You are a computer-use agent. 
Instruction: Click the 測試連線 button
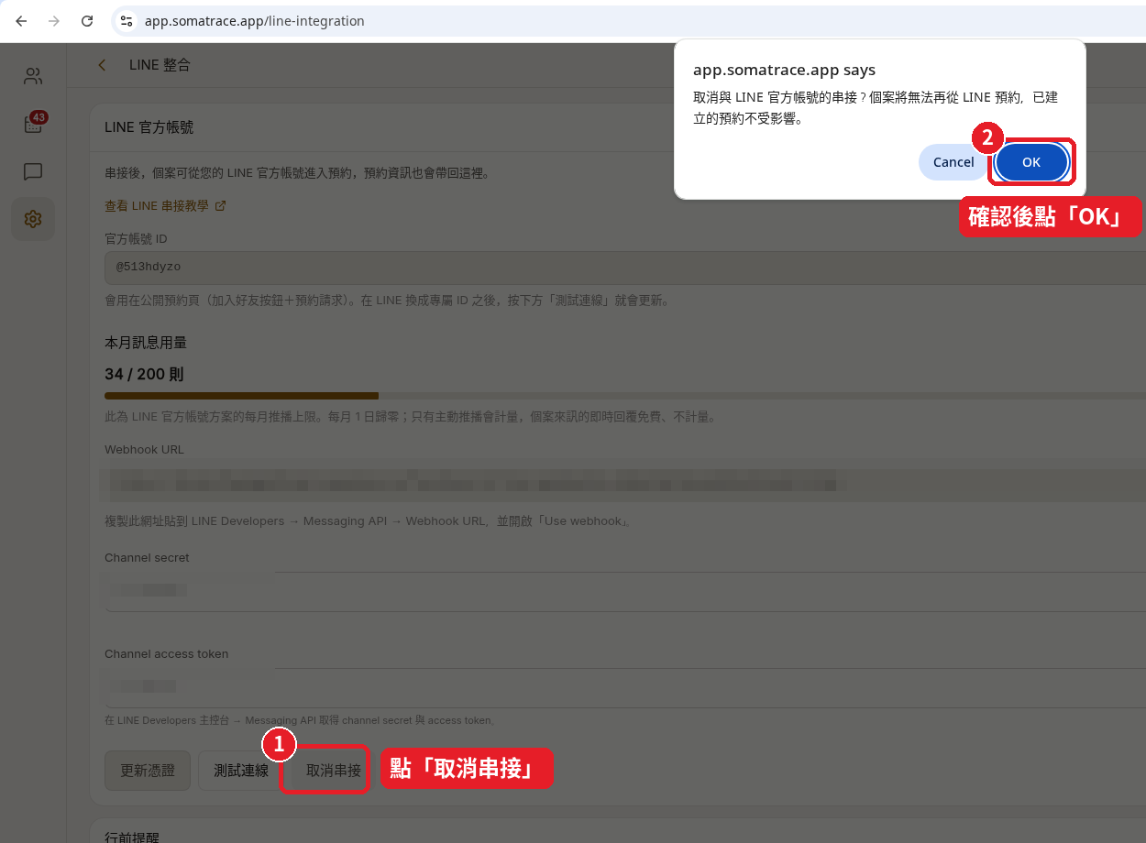pos(241,771)
